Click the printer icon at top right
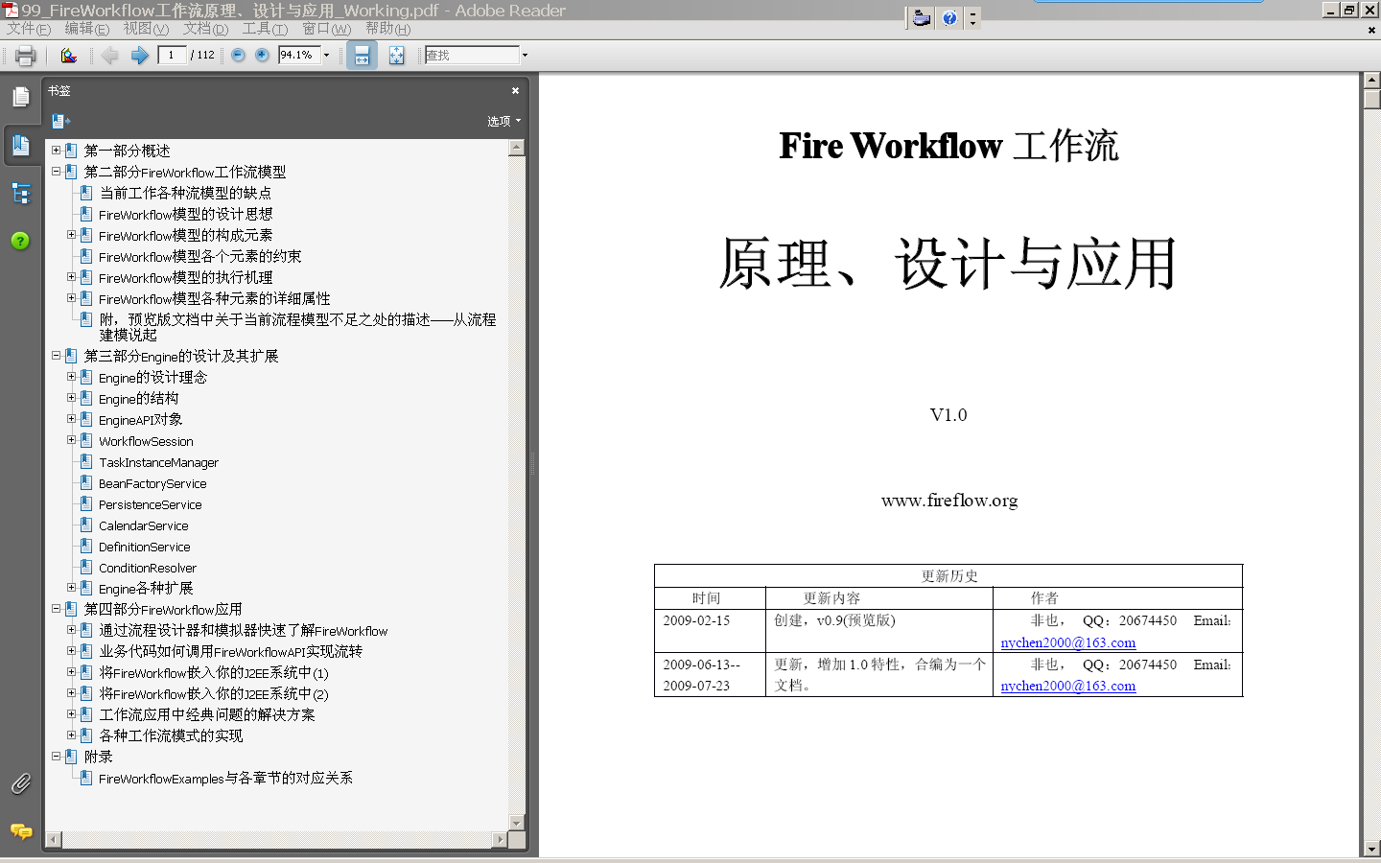The width and height of the screenshot is (1381, 863). tap(922, 18)
